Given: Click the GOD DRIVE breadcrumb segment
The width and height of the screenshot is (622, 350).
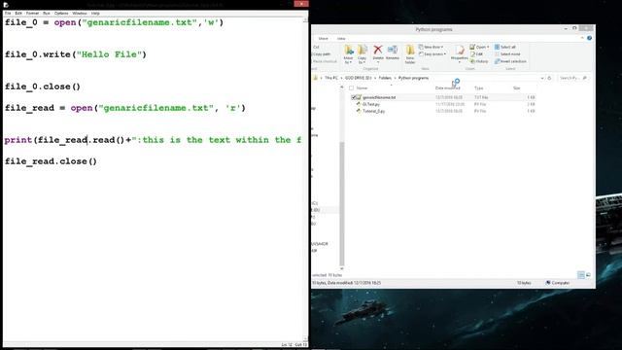Looking at the screenshot, I should 359,78.
